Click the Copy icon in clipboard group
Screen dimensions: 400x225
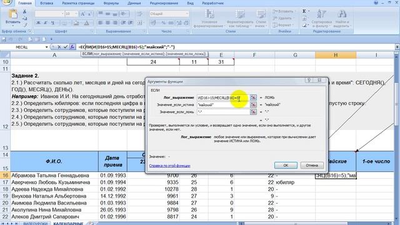click(25, 18)
